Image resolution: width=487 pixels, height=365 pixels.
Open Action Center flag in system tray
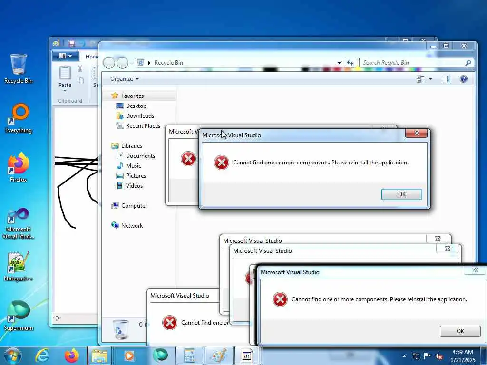tap(428, 356)
